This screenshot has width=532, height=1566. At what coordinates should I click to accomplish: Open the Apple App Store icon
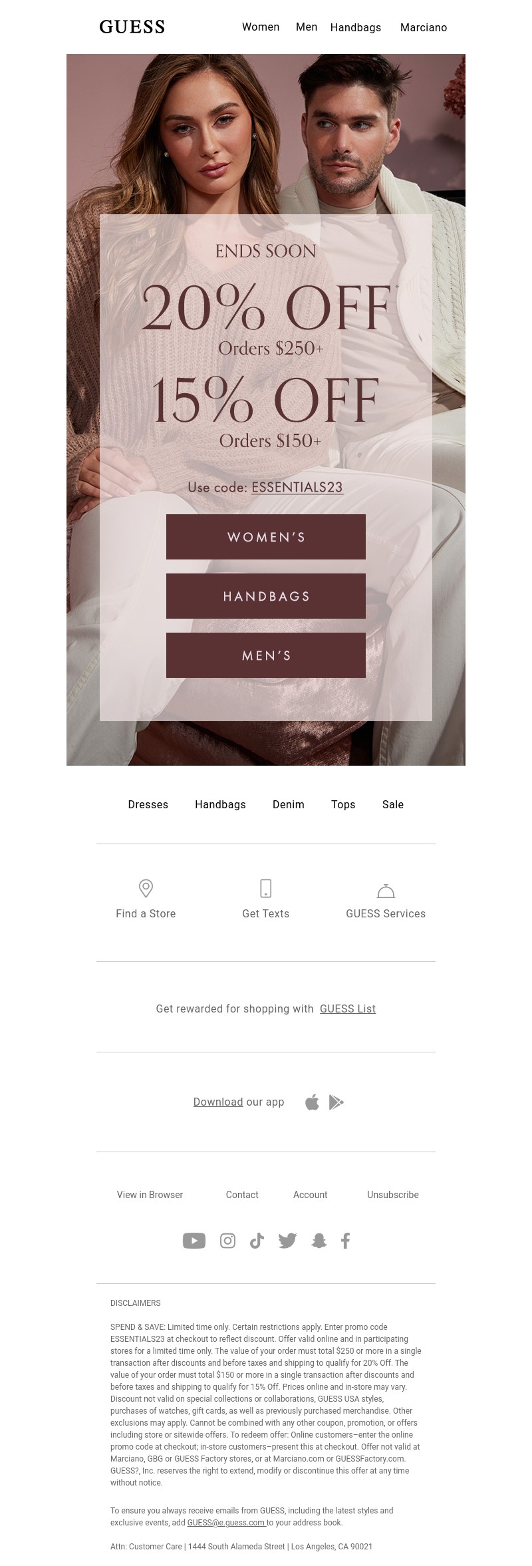point(312,1102)
